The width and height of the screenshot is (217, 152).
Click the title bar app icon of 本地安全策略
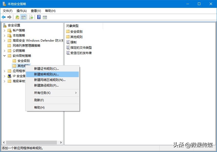[4, 4]
